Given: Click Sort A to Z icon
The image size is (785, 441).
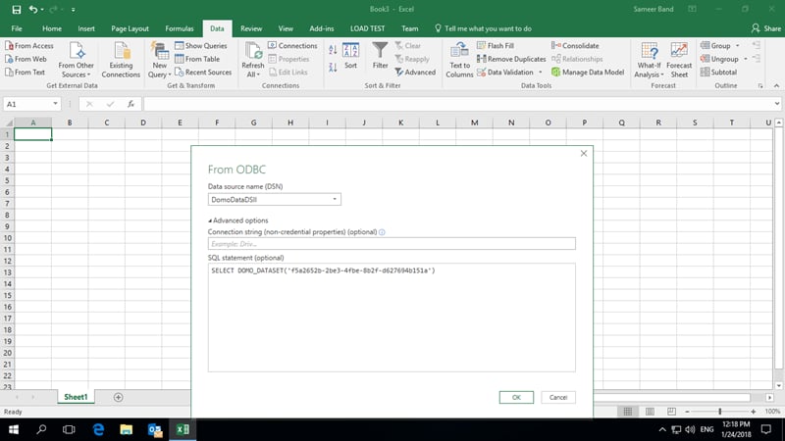Looking at the screenshot, I should point(333,49).
